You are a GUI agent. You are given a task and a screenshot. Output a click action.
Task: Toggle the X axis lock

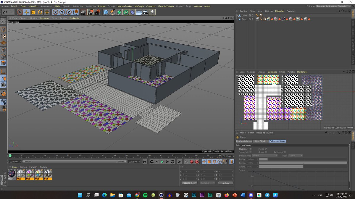coord(55,12)
